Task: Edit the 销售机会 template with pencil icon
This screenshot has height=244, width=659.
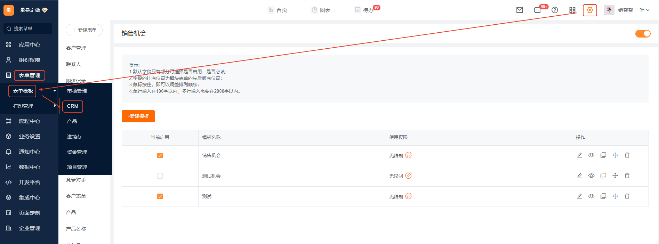Action: (x=579, y=155)
